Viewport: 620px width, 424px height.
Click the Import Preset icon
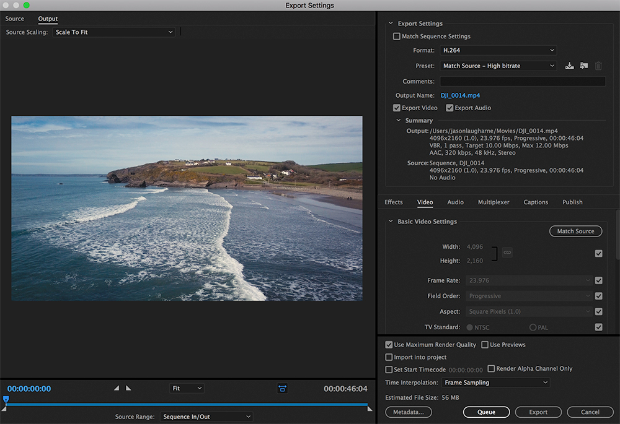pyautogui.click(x=584, y=66)
